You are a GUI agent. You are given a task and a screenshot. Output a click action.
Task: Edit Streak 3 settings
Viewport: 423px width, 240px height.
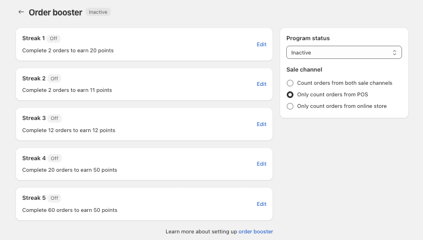tap(261, 124)
